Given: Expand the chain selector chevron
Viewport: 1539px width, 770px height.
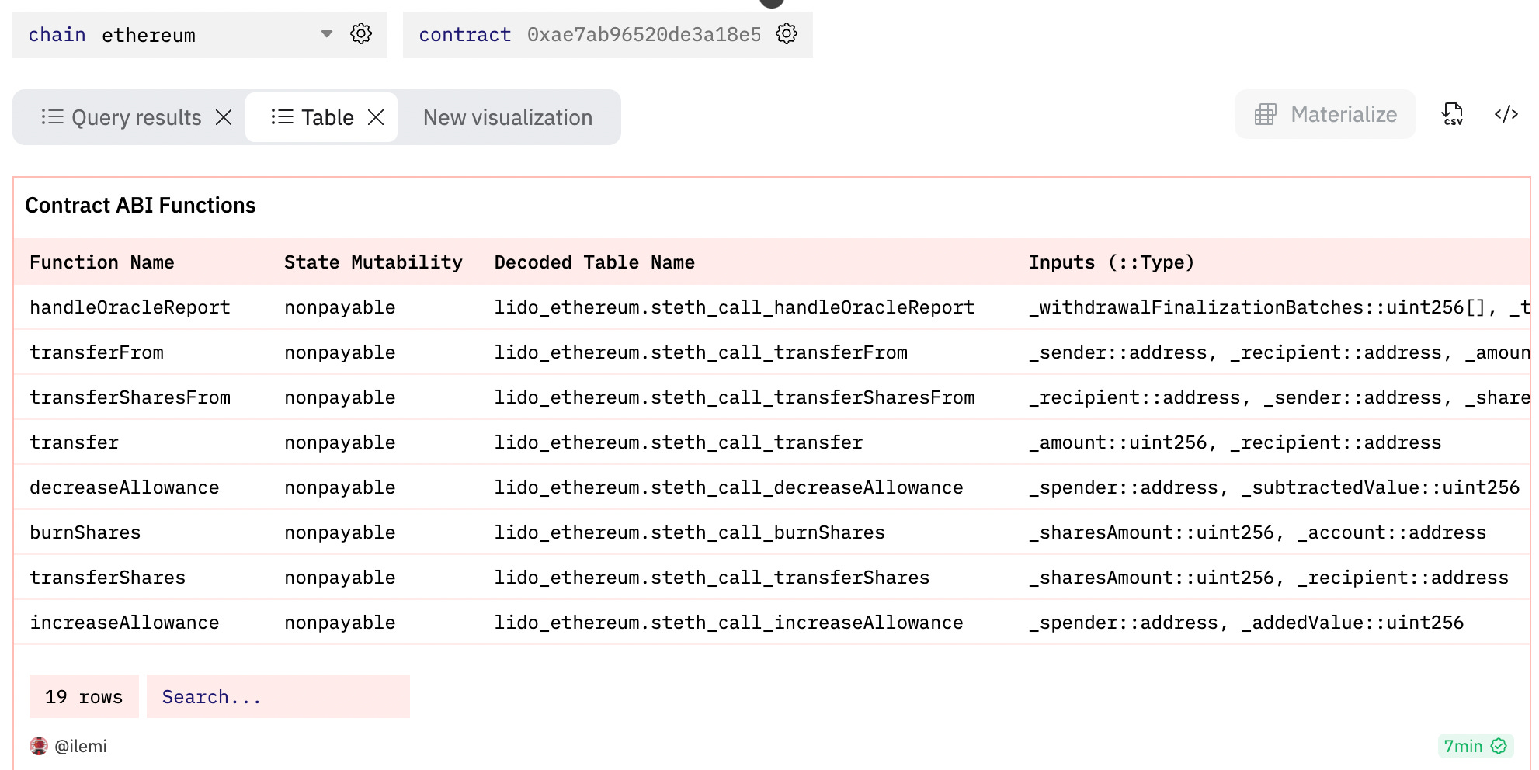Looking at the screenshot, I should 326,34.
